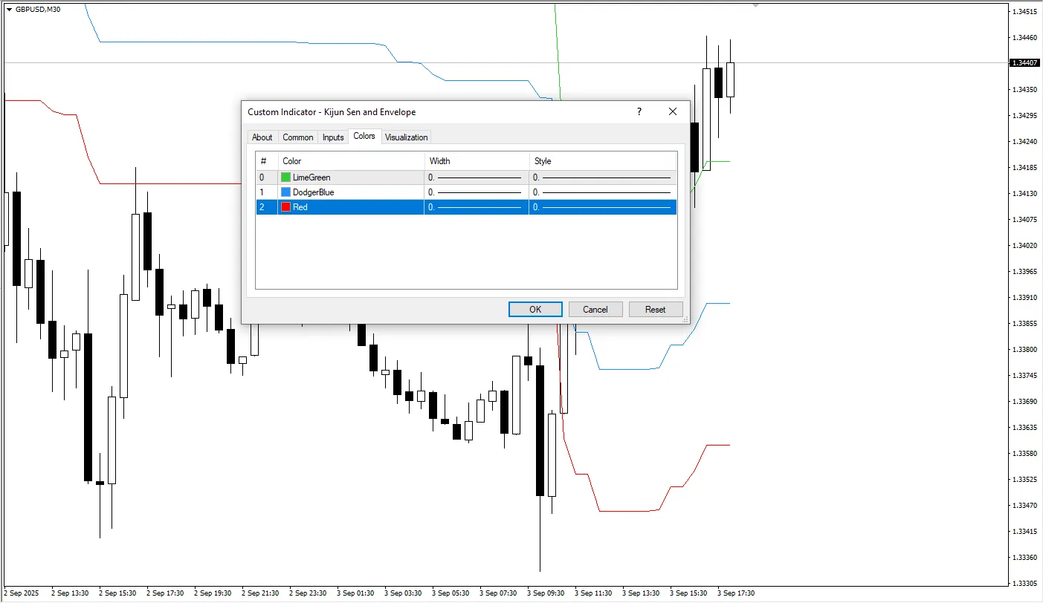Click Reset to restore default colors
Viewport: 1043px width, 603px height.
pos(655,310)
